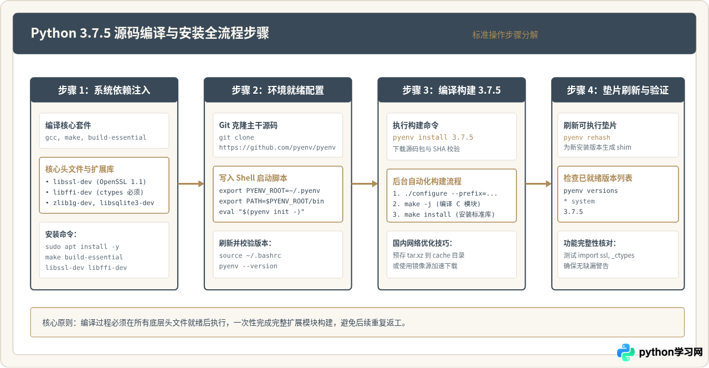
Task: Click the heading "核心头文件与扩展库"
Action: pos(80,169)
